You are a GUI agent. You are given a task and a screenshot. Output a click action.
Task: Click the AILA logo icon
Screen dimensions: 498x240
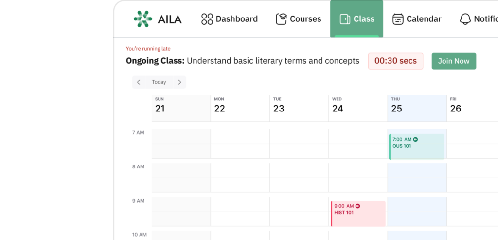point(143,19)
